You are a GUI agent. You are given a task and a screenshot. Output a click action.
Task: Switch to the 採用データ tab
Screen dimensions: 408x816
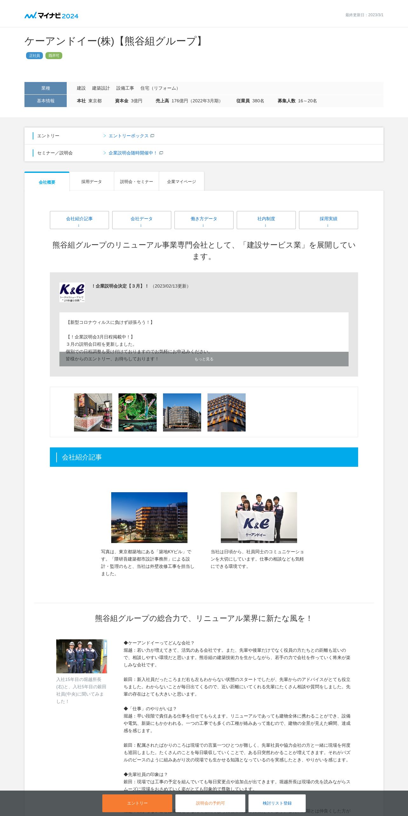(92, 181)
